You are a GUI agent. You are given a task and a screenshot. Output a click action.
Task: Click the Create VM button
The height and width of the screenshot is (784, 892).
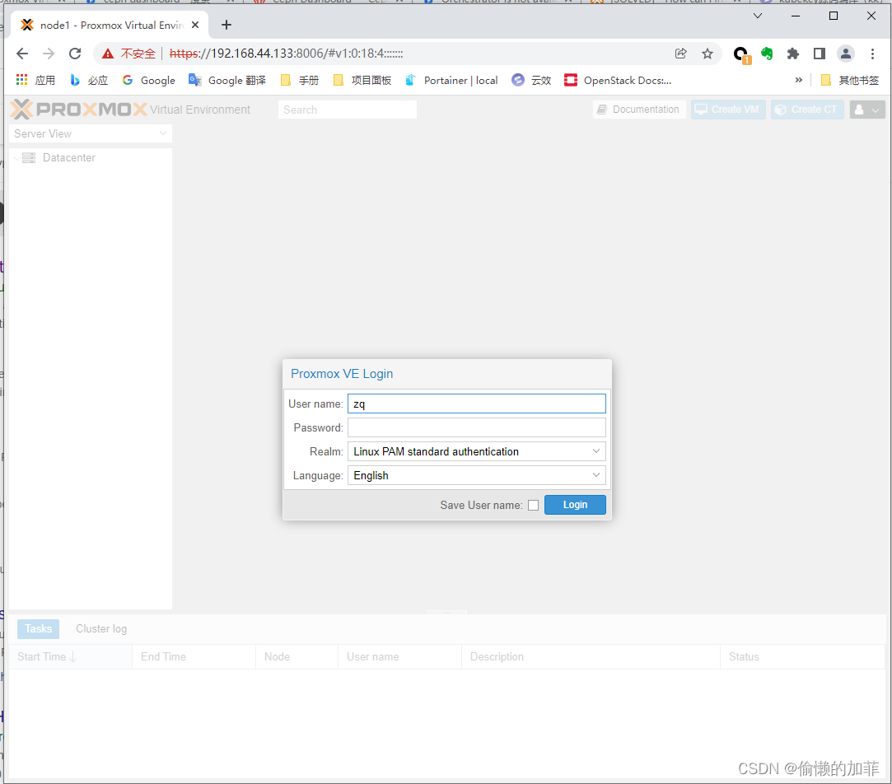point(727,110)
